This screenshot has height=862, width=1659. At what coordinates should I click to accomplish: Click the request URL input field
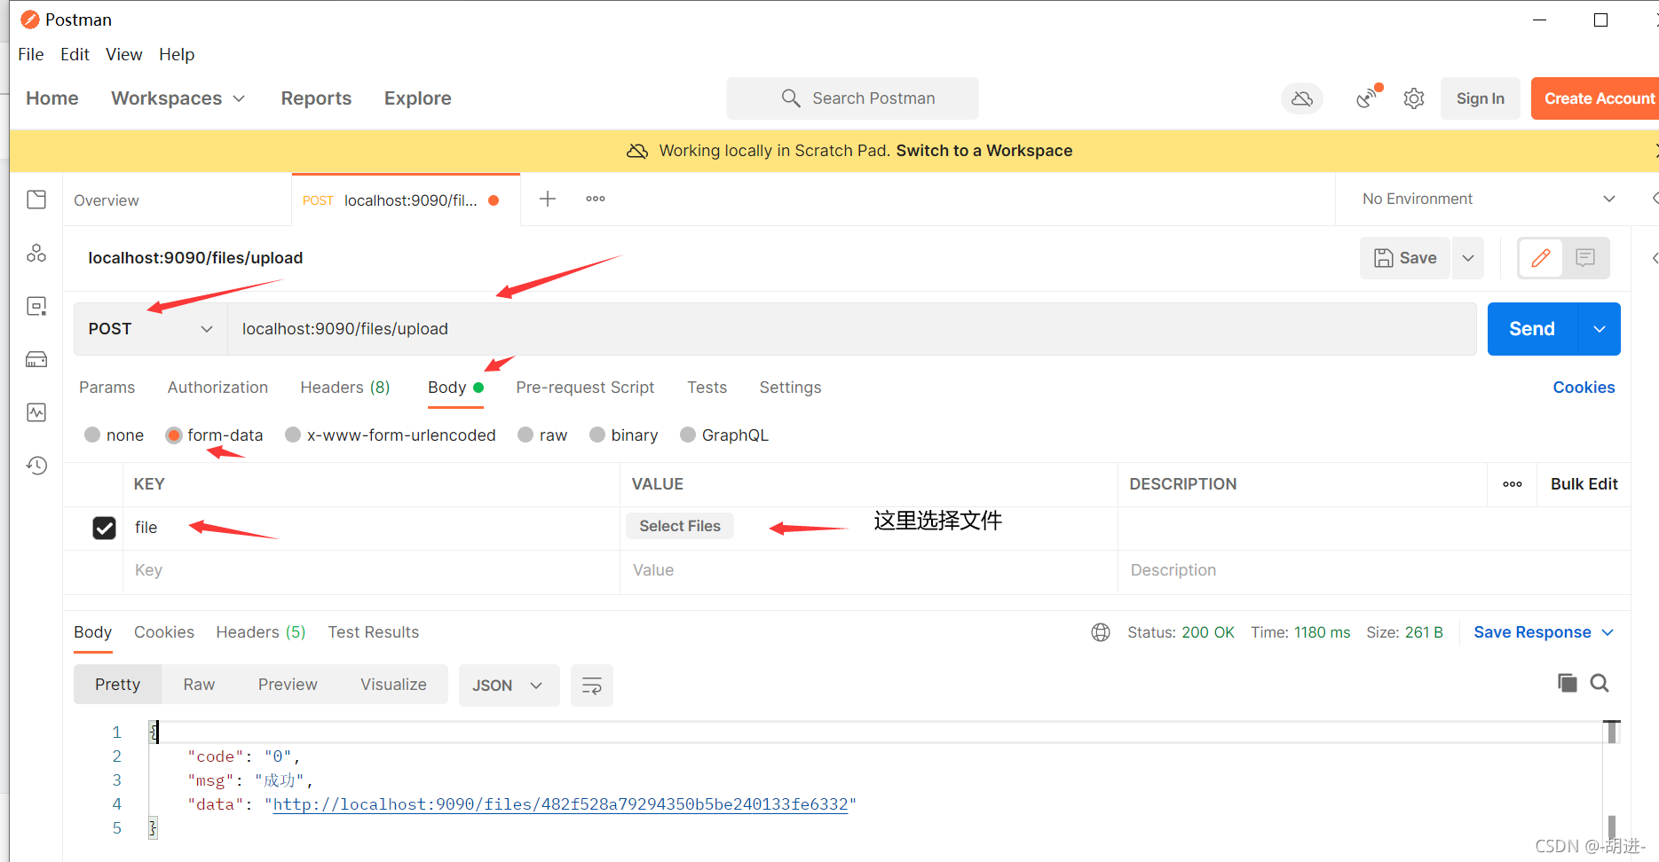[852, 329]
